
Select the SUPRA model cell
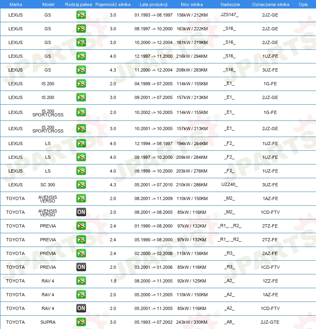[x=48, y=322]
